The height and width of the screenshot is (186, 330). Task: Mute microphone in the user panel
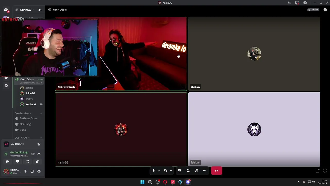[x=25, y=171]
